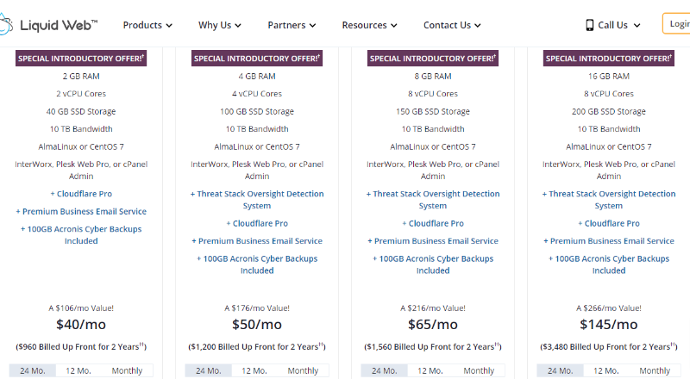Open the Contact Us menu

click(x=452, y=25)
